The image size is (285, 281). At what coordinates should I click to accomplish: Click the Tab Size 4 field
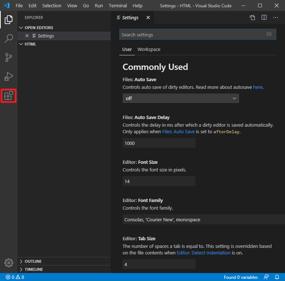tap(159, 264)
